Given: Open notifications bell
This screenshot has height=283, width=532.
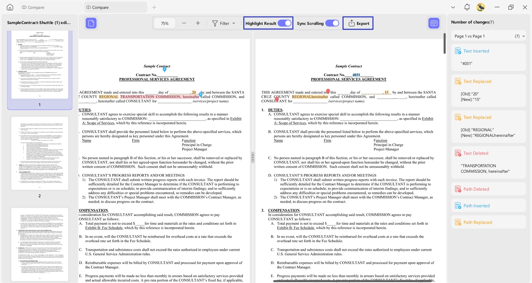Looking at the screenshot, I should (x=467, y=7).
